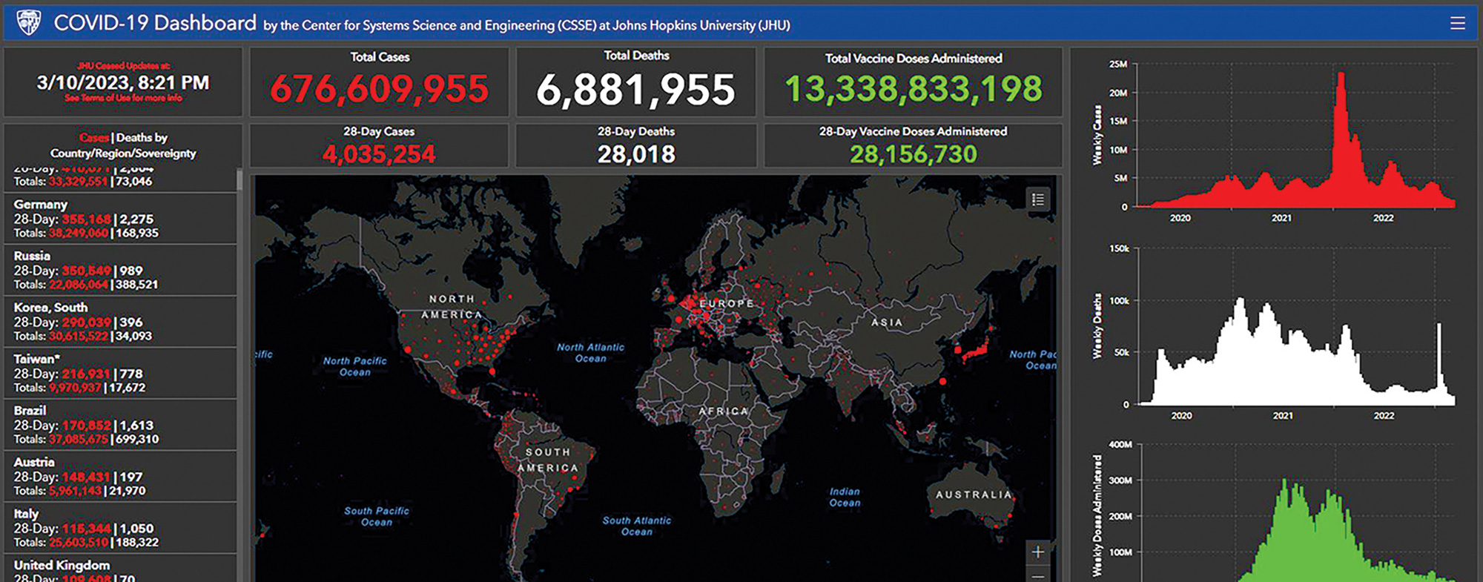
Task: Click the Johns Hopkins shield logo
Action: coord(29,23)
